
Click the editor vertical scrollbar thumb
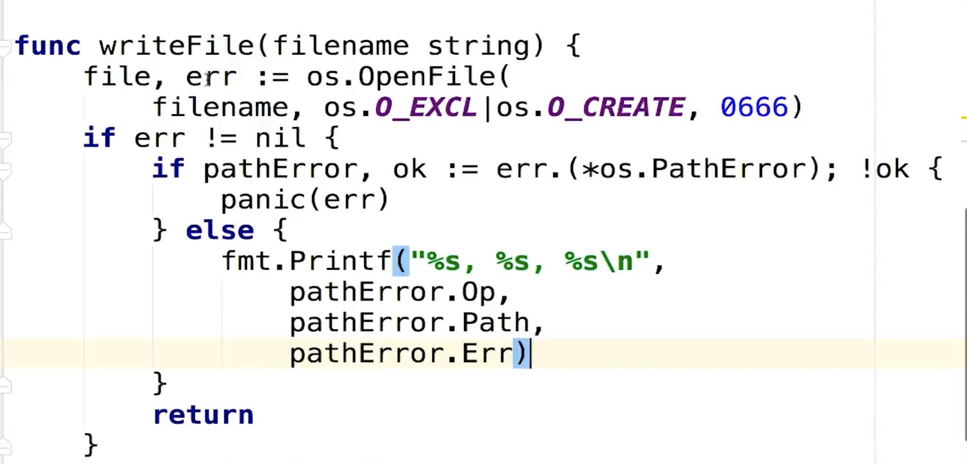(x=965, y=324)
